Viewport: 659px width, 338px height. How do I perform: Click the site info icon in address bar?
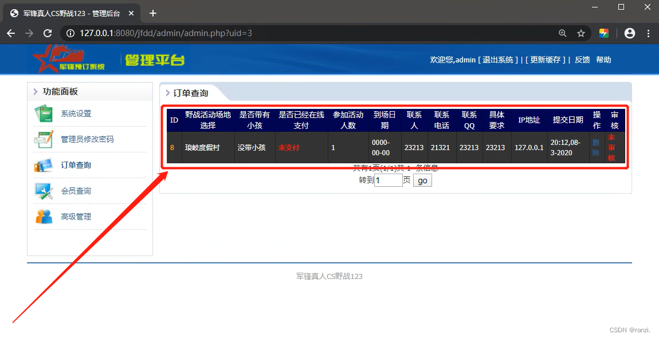pyautogui.click(x=70, y=33)
